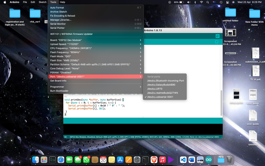Open Serial Plotter menu entry
This screenshot has height=166, width=265.
tap(96, 28)
